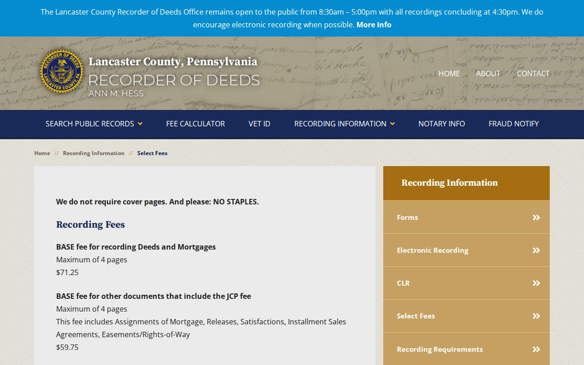Click the double-chevron icon beside Recording Requirements

click(x=537, y=349)
